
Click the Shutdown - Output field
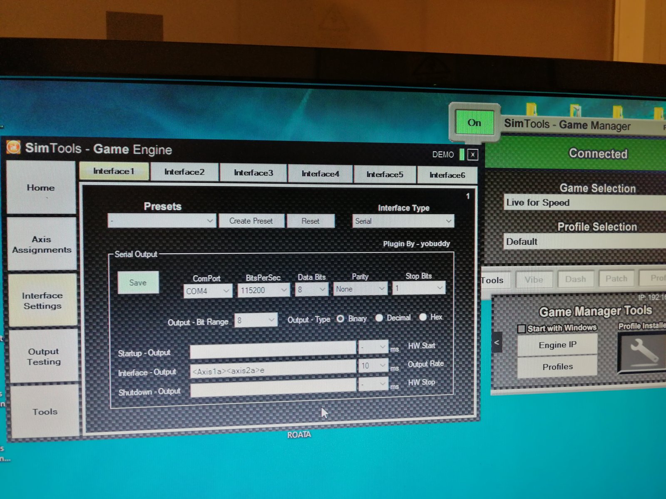pyautogui.click(x=273, y=388)
